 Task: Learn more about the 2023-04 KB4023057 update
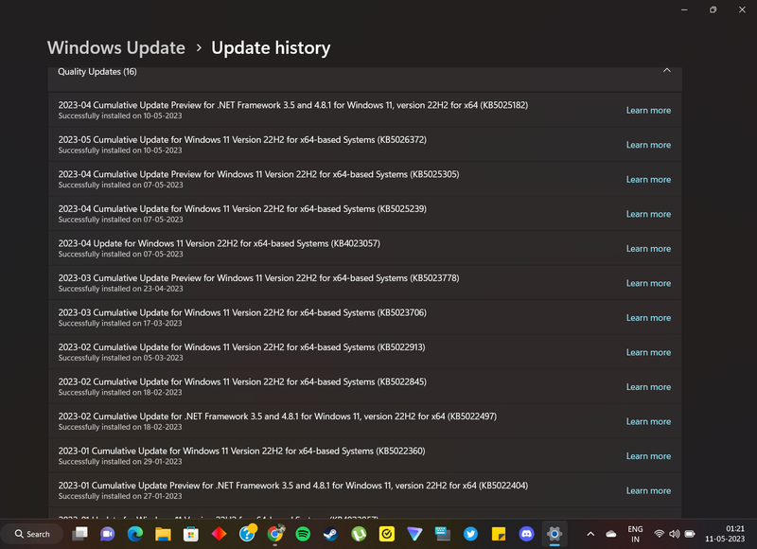(x=648, y=249)
